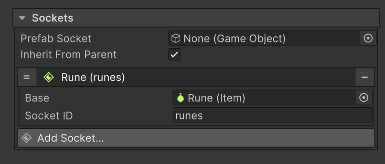Click the green potion item icon
The image size is (385, 164).
181,98
